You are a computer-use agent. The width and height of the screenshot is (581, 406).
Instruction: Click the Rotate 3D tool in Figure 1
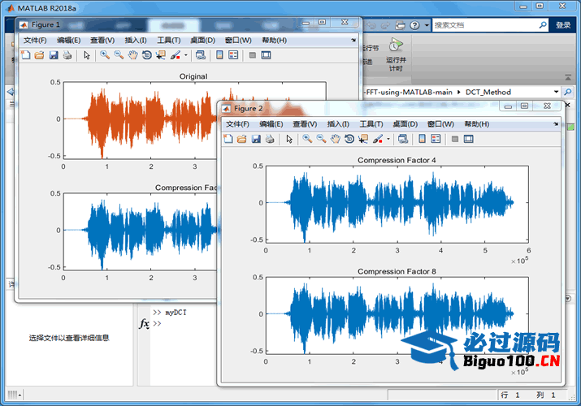pos(146,55)
